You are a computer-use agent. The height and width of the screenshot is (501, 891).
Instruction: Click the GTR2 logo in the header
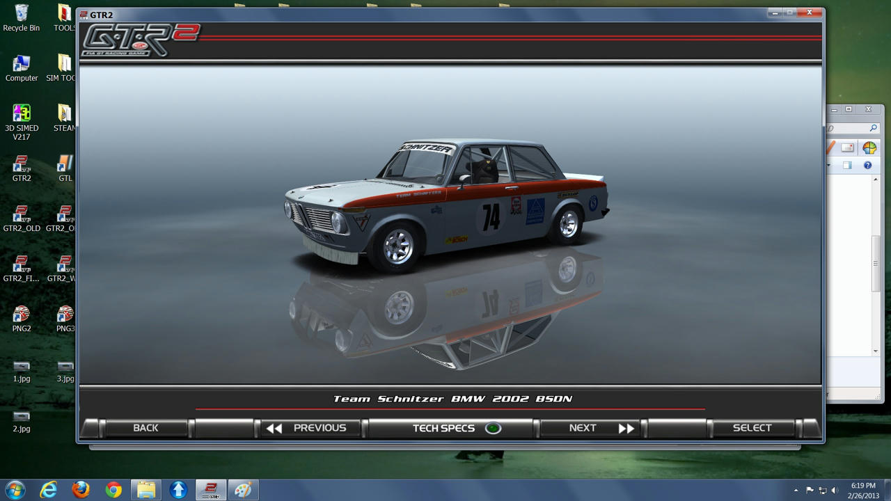141,40
